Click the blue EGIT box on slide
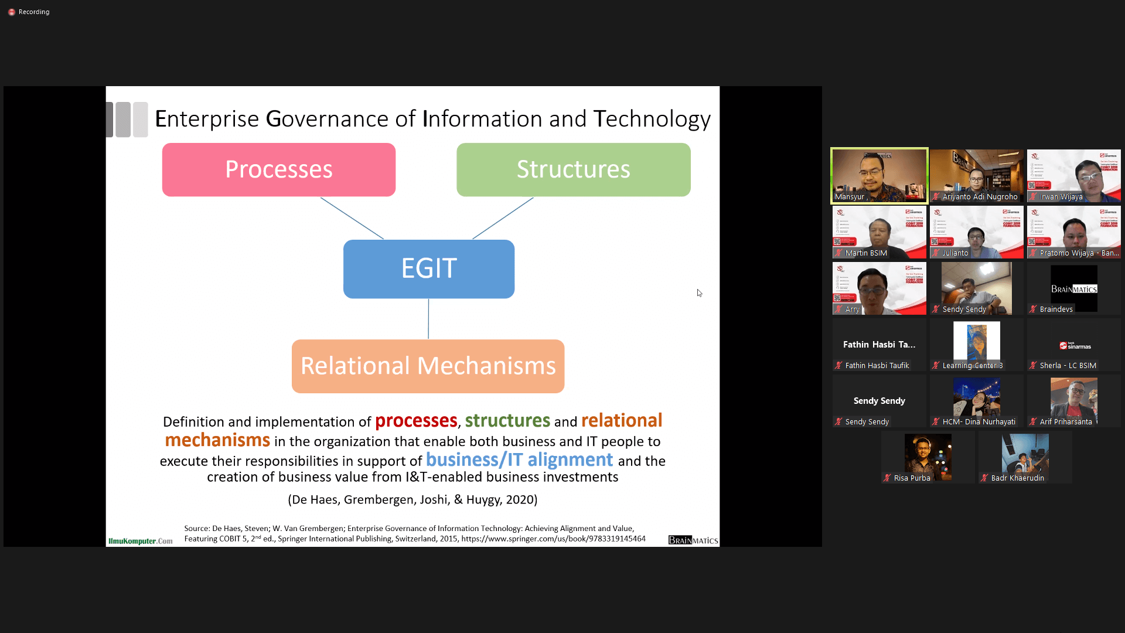This screenshot has height=633, width=1125. click(428, 269)
